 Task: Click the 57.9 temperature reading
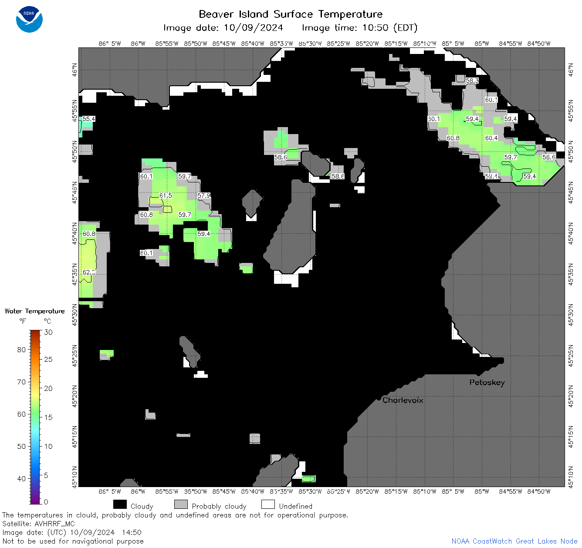pyautogui.click(x=204, y=195)
